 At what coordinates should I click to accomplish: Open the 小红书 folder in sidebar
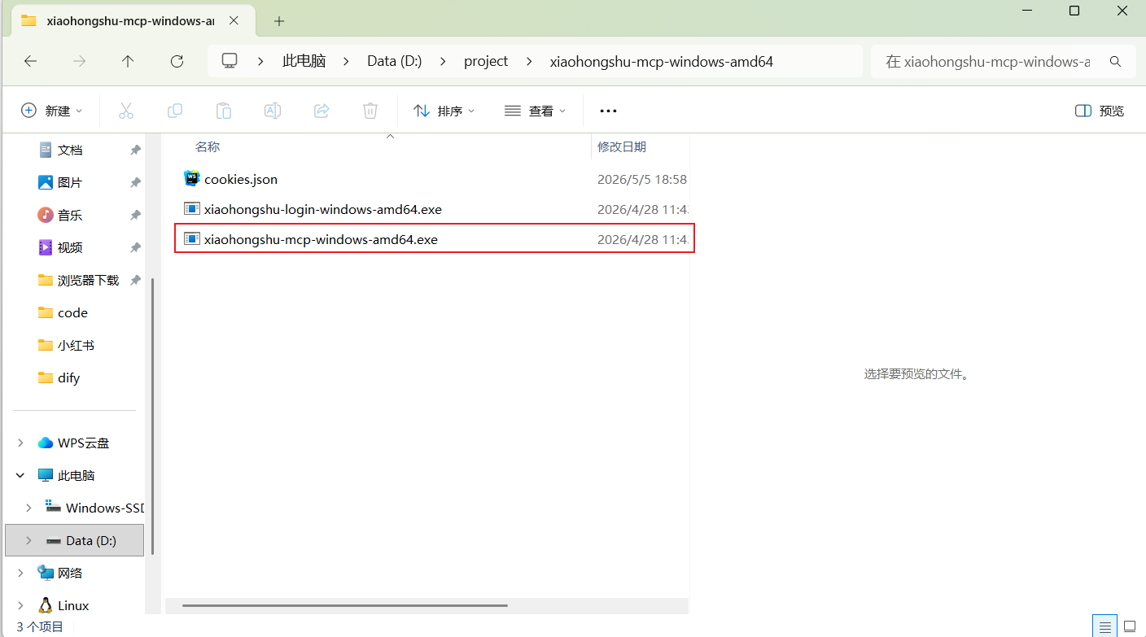76,346
